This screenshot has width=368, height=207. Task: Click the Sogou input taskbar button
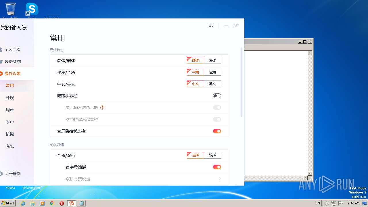[x=72, y=203]
